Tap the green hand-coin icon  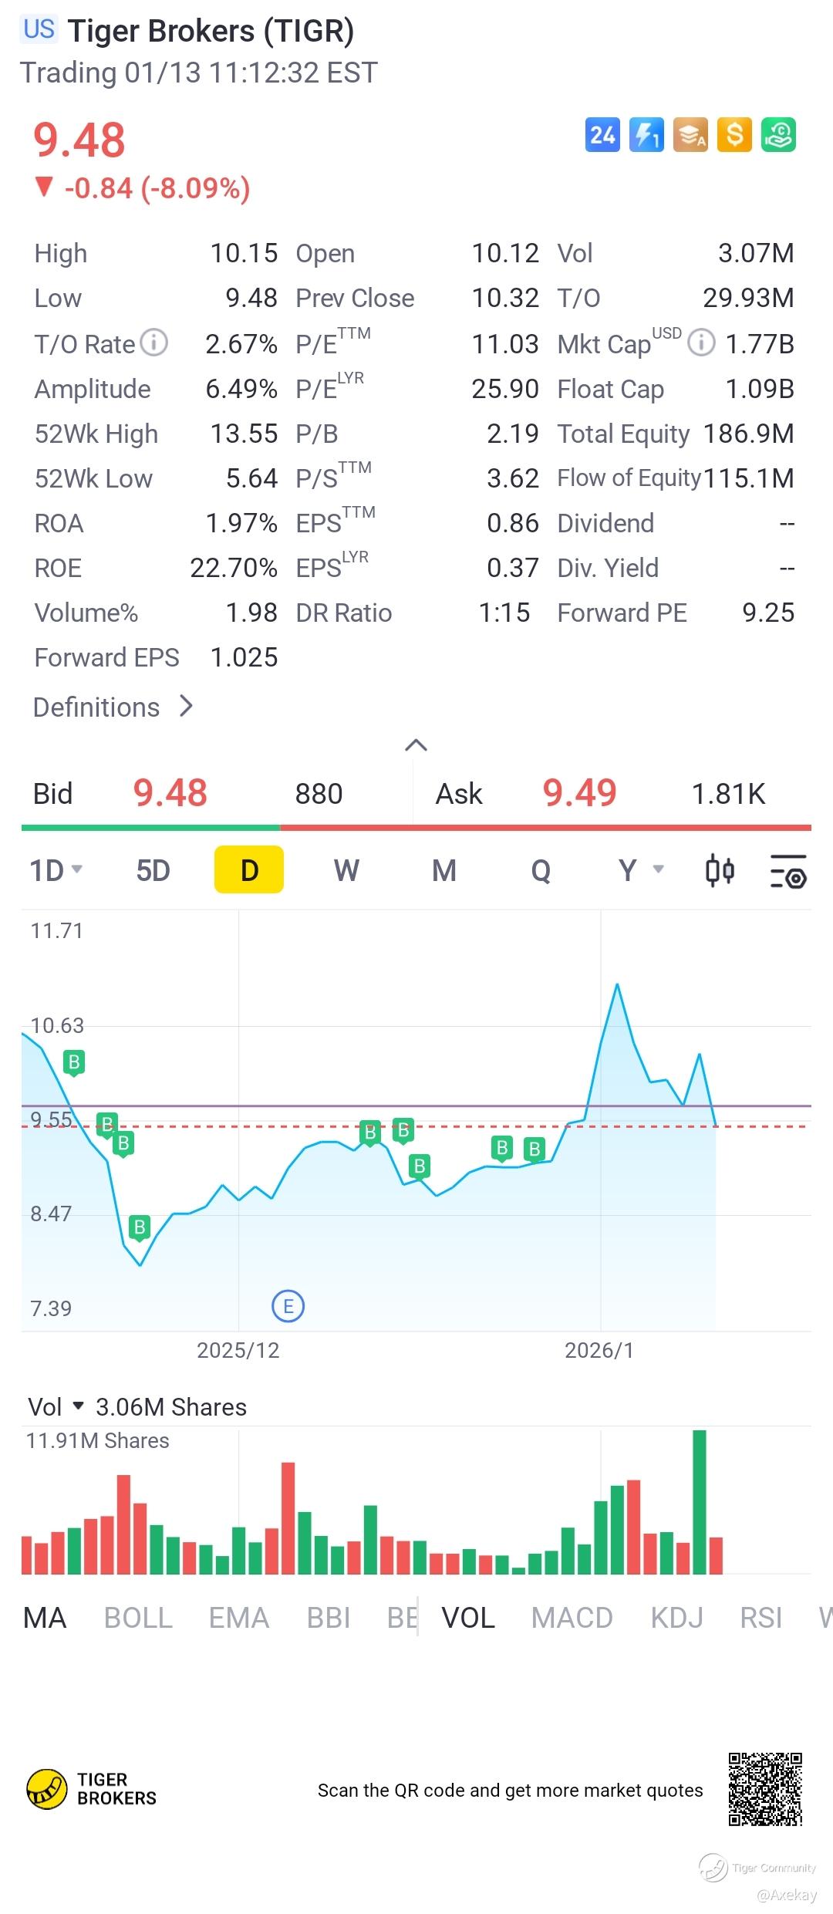(x=778, y=136)
